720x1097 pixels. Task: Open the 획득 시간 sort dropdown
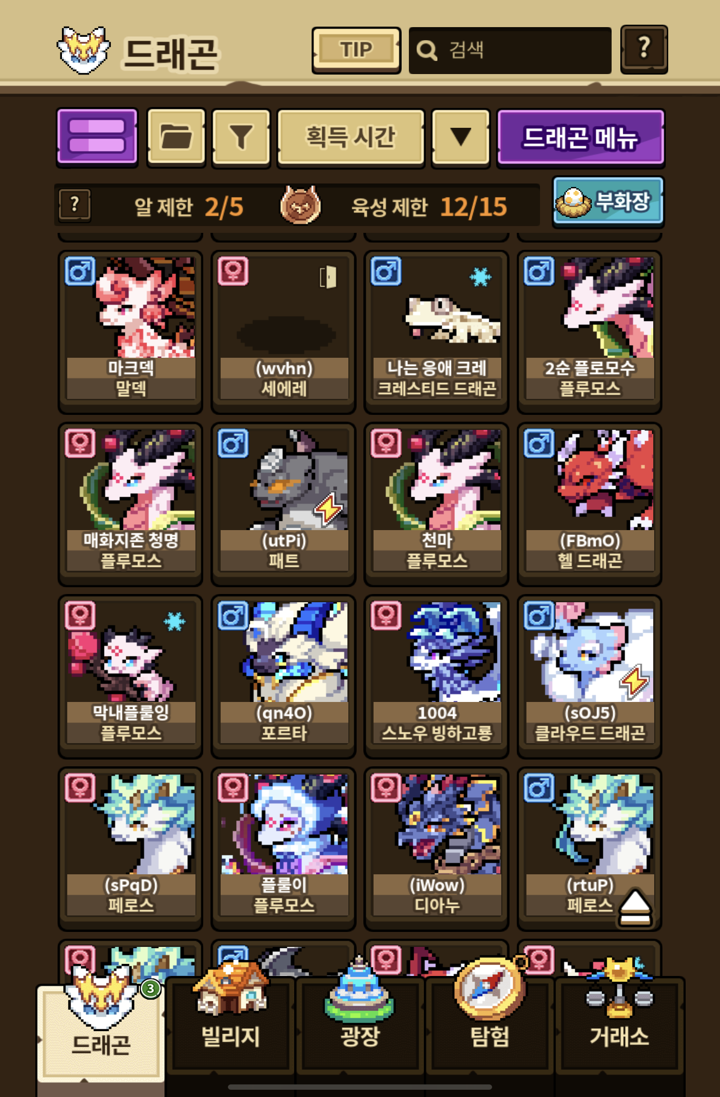(x=351, y=137)
